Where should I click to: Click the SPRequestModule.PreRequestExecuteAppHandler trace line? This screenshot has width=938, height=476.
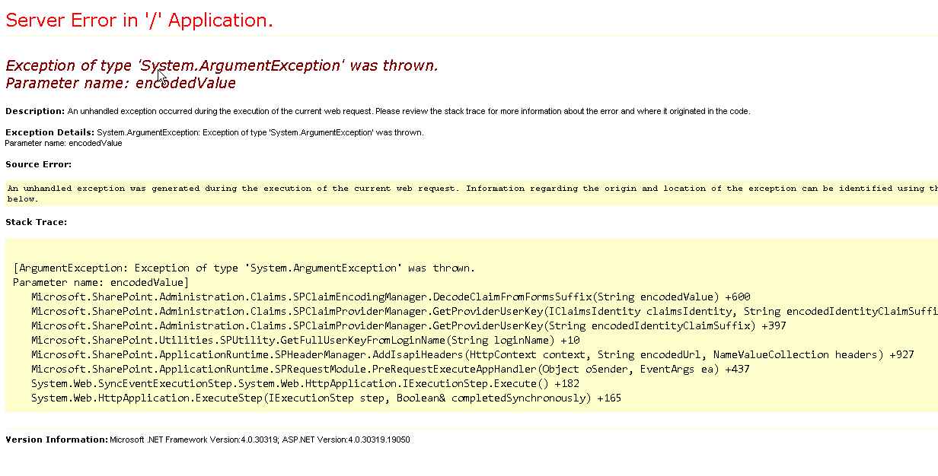coord(390,369)
